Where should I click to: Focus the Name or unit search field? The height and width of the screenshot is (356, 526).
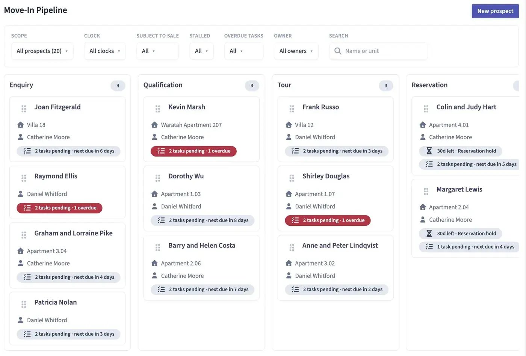coord(378,51)
